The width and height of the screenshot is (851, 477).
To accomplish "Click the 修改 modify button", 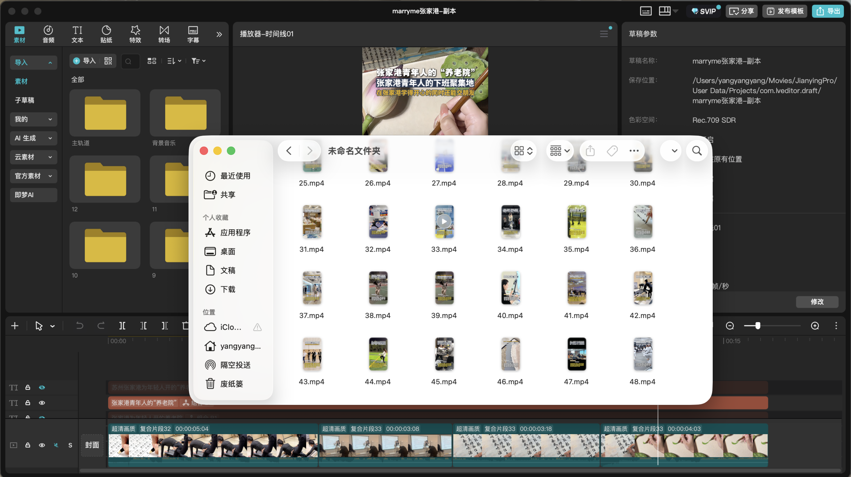I will coord(817,302).
